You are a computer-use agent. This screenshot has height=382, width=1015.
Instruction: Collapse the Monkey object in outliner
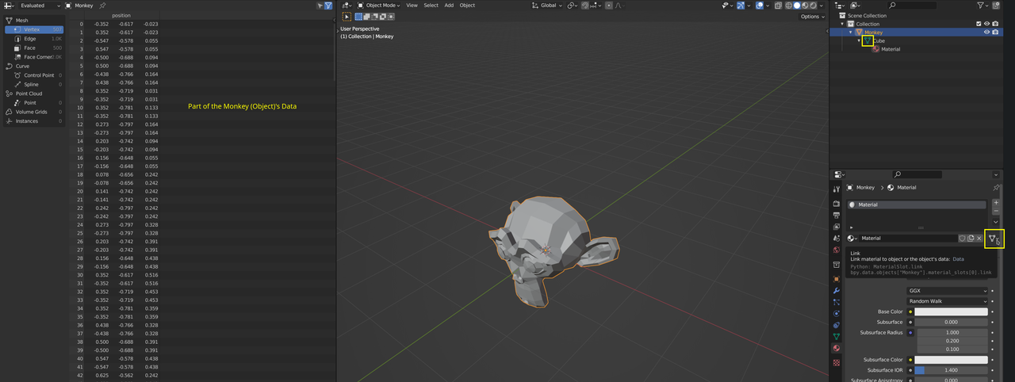click(x=851, y=32)
